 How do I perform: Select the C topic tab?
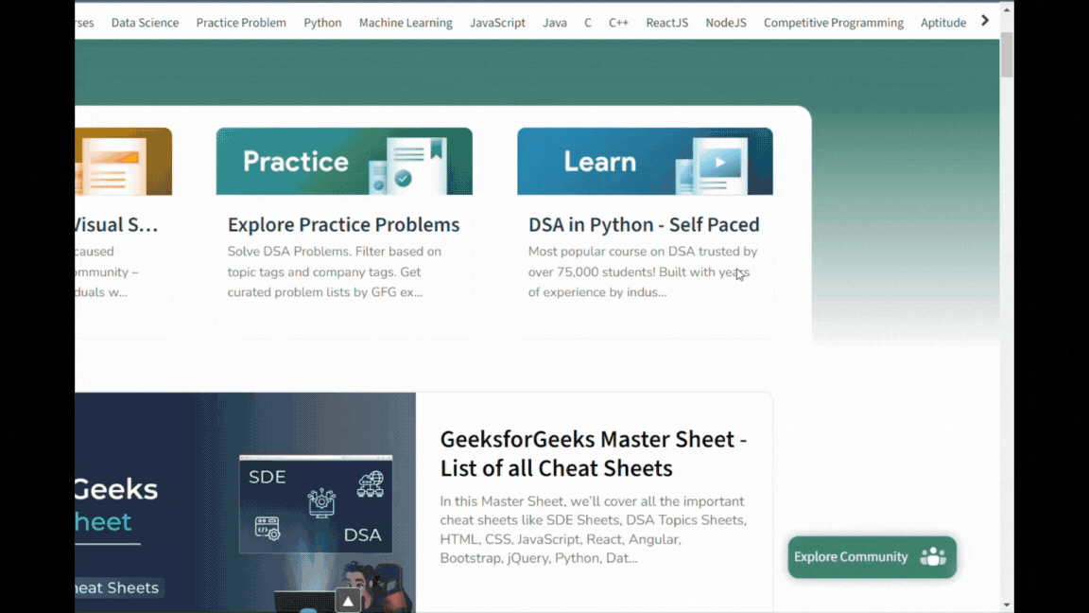(x=588, y=23)
